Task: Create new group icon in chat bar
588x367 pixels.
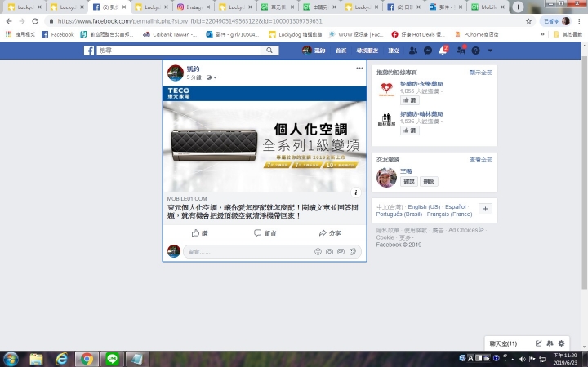Action: point(550,343)
